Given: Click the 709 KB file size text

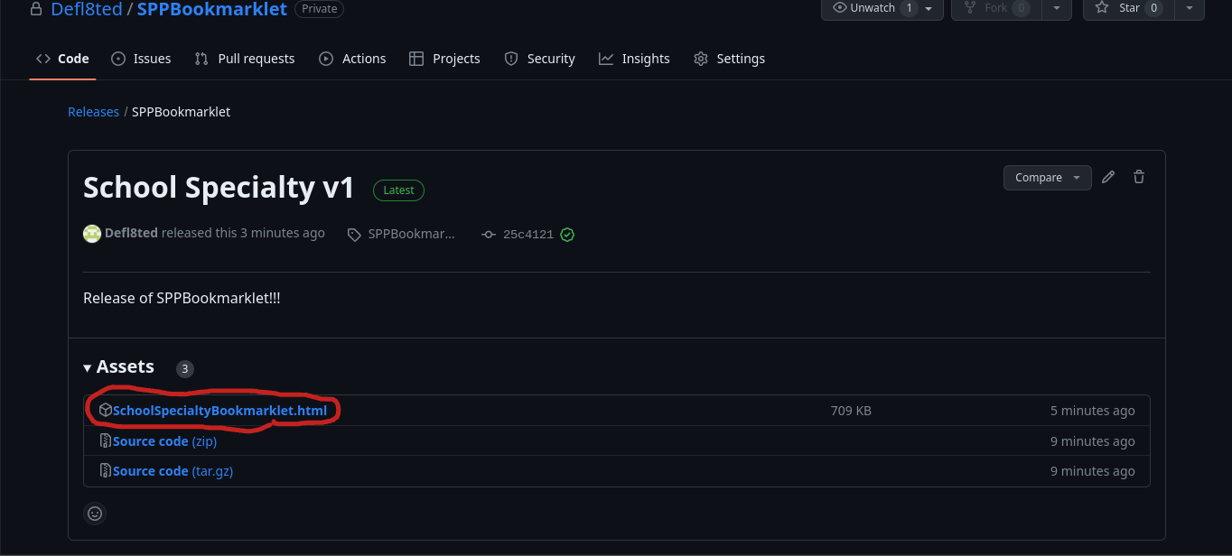Looking at the screenshot, I should pos(851,411).
